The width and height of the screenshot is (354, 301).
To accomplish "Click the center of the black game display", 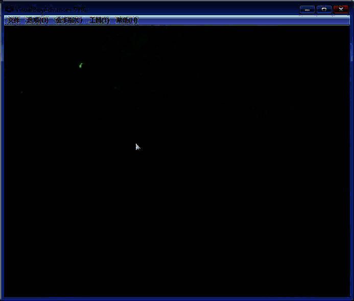I will click(177, 161).
